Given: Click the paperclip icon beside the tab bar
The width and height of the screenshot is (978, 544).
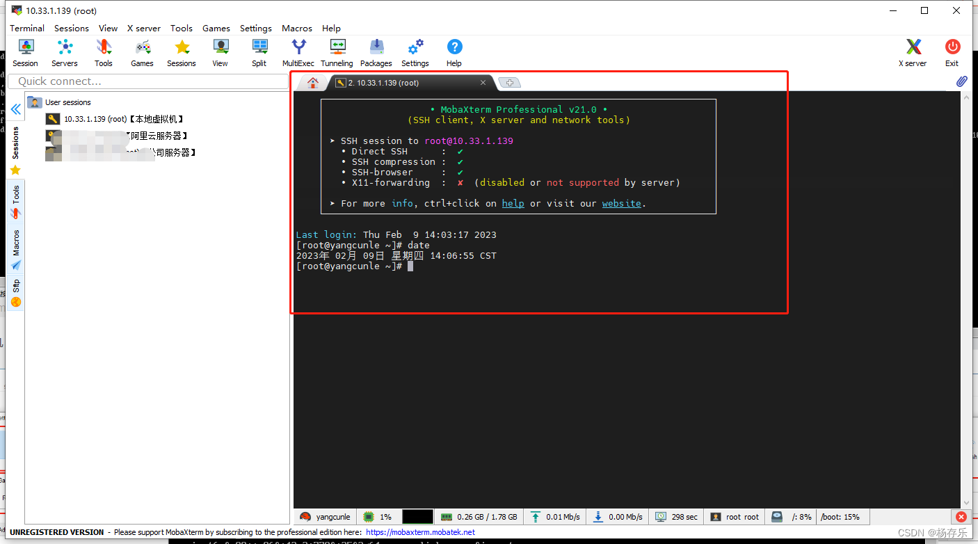Looking at the screenshot, I should click(961, 81).
